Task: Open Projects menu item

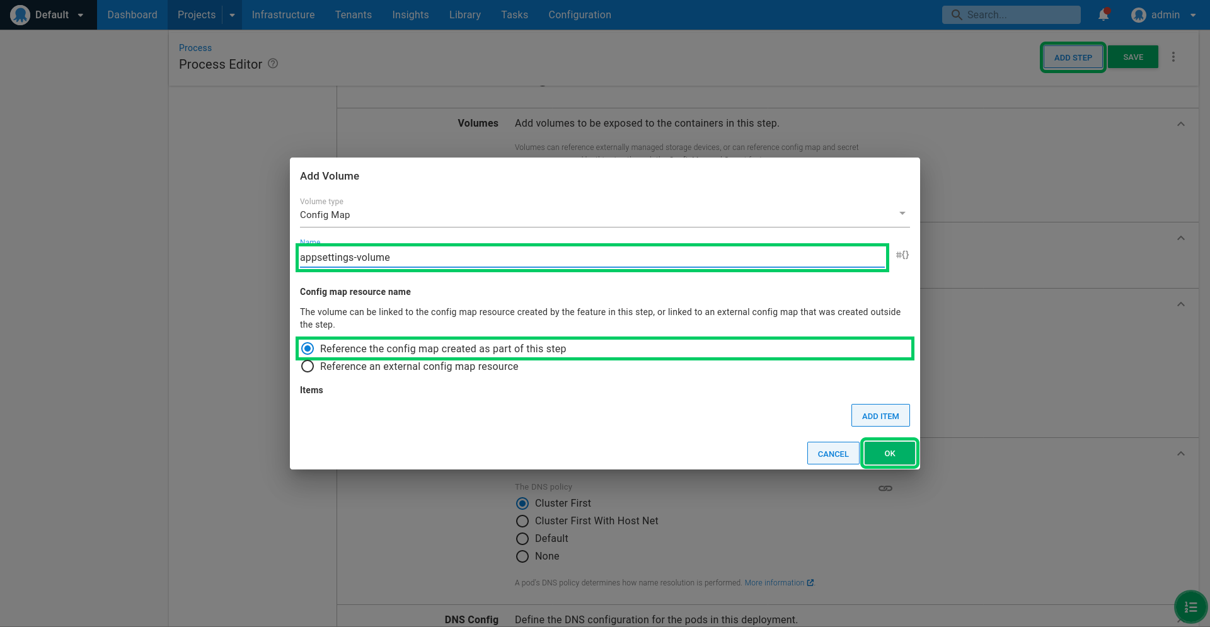Action: [196, 14]
